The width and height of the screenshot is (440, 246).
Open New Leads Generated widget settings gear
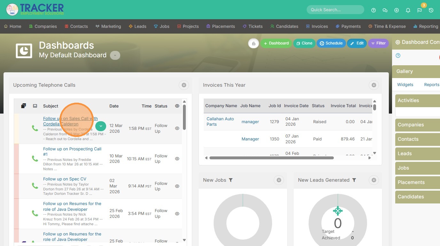tap(374, 180)
